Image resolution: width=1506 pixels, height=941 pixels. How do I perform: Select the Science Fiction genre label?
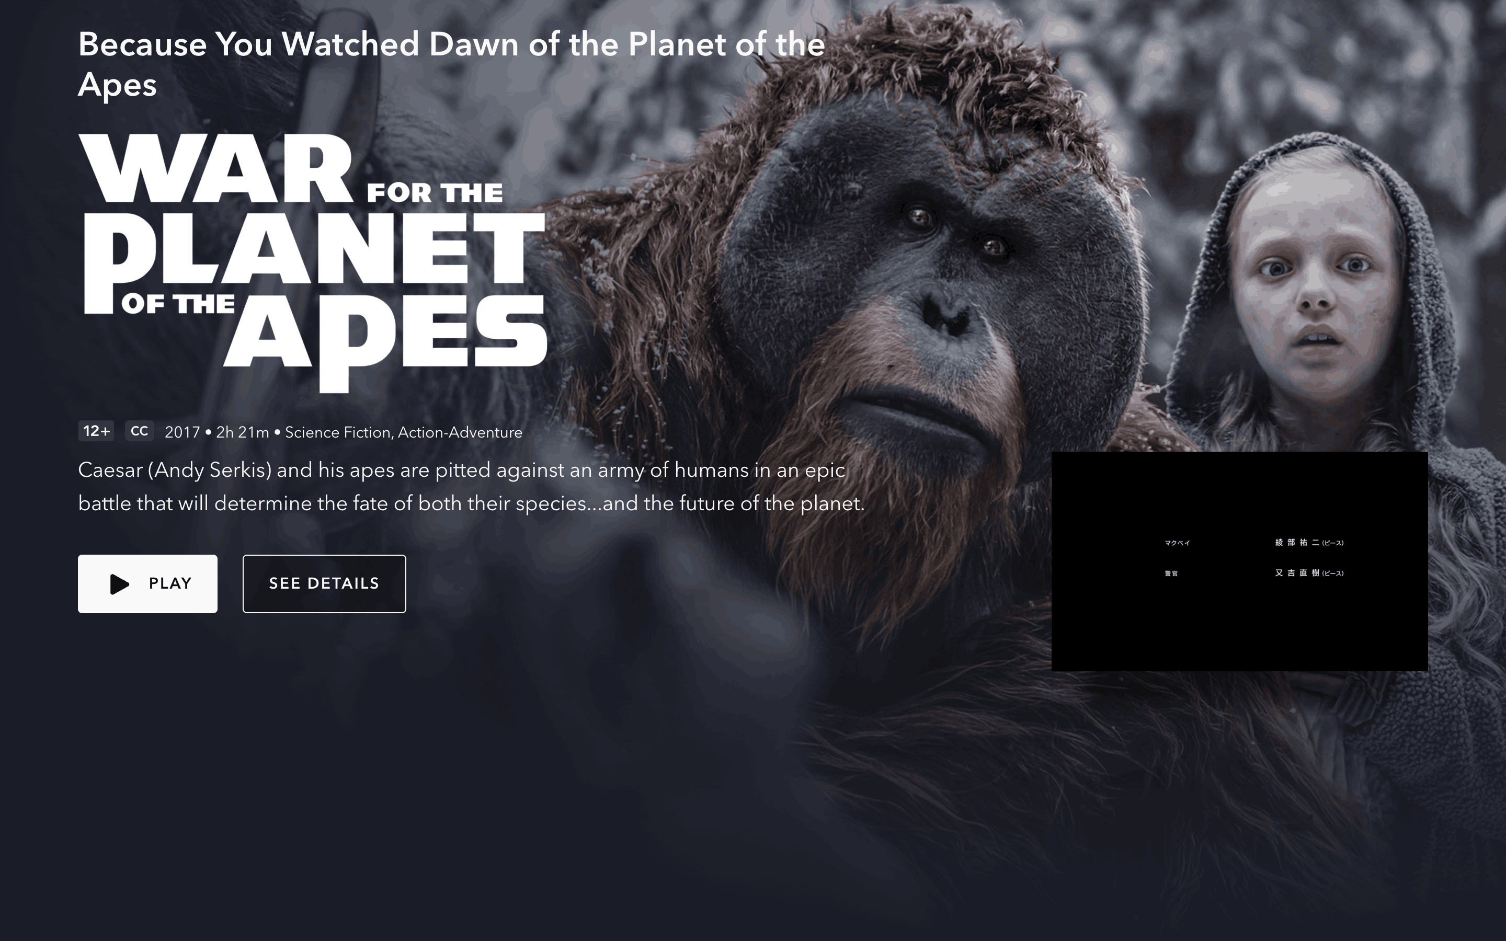(x=337, y=432)
